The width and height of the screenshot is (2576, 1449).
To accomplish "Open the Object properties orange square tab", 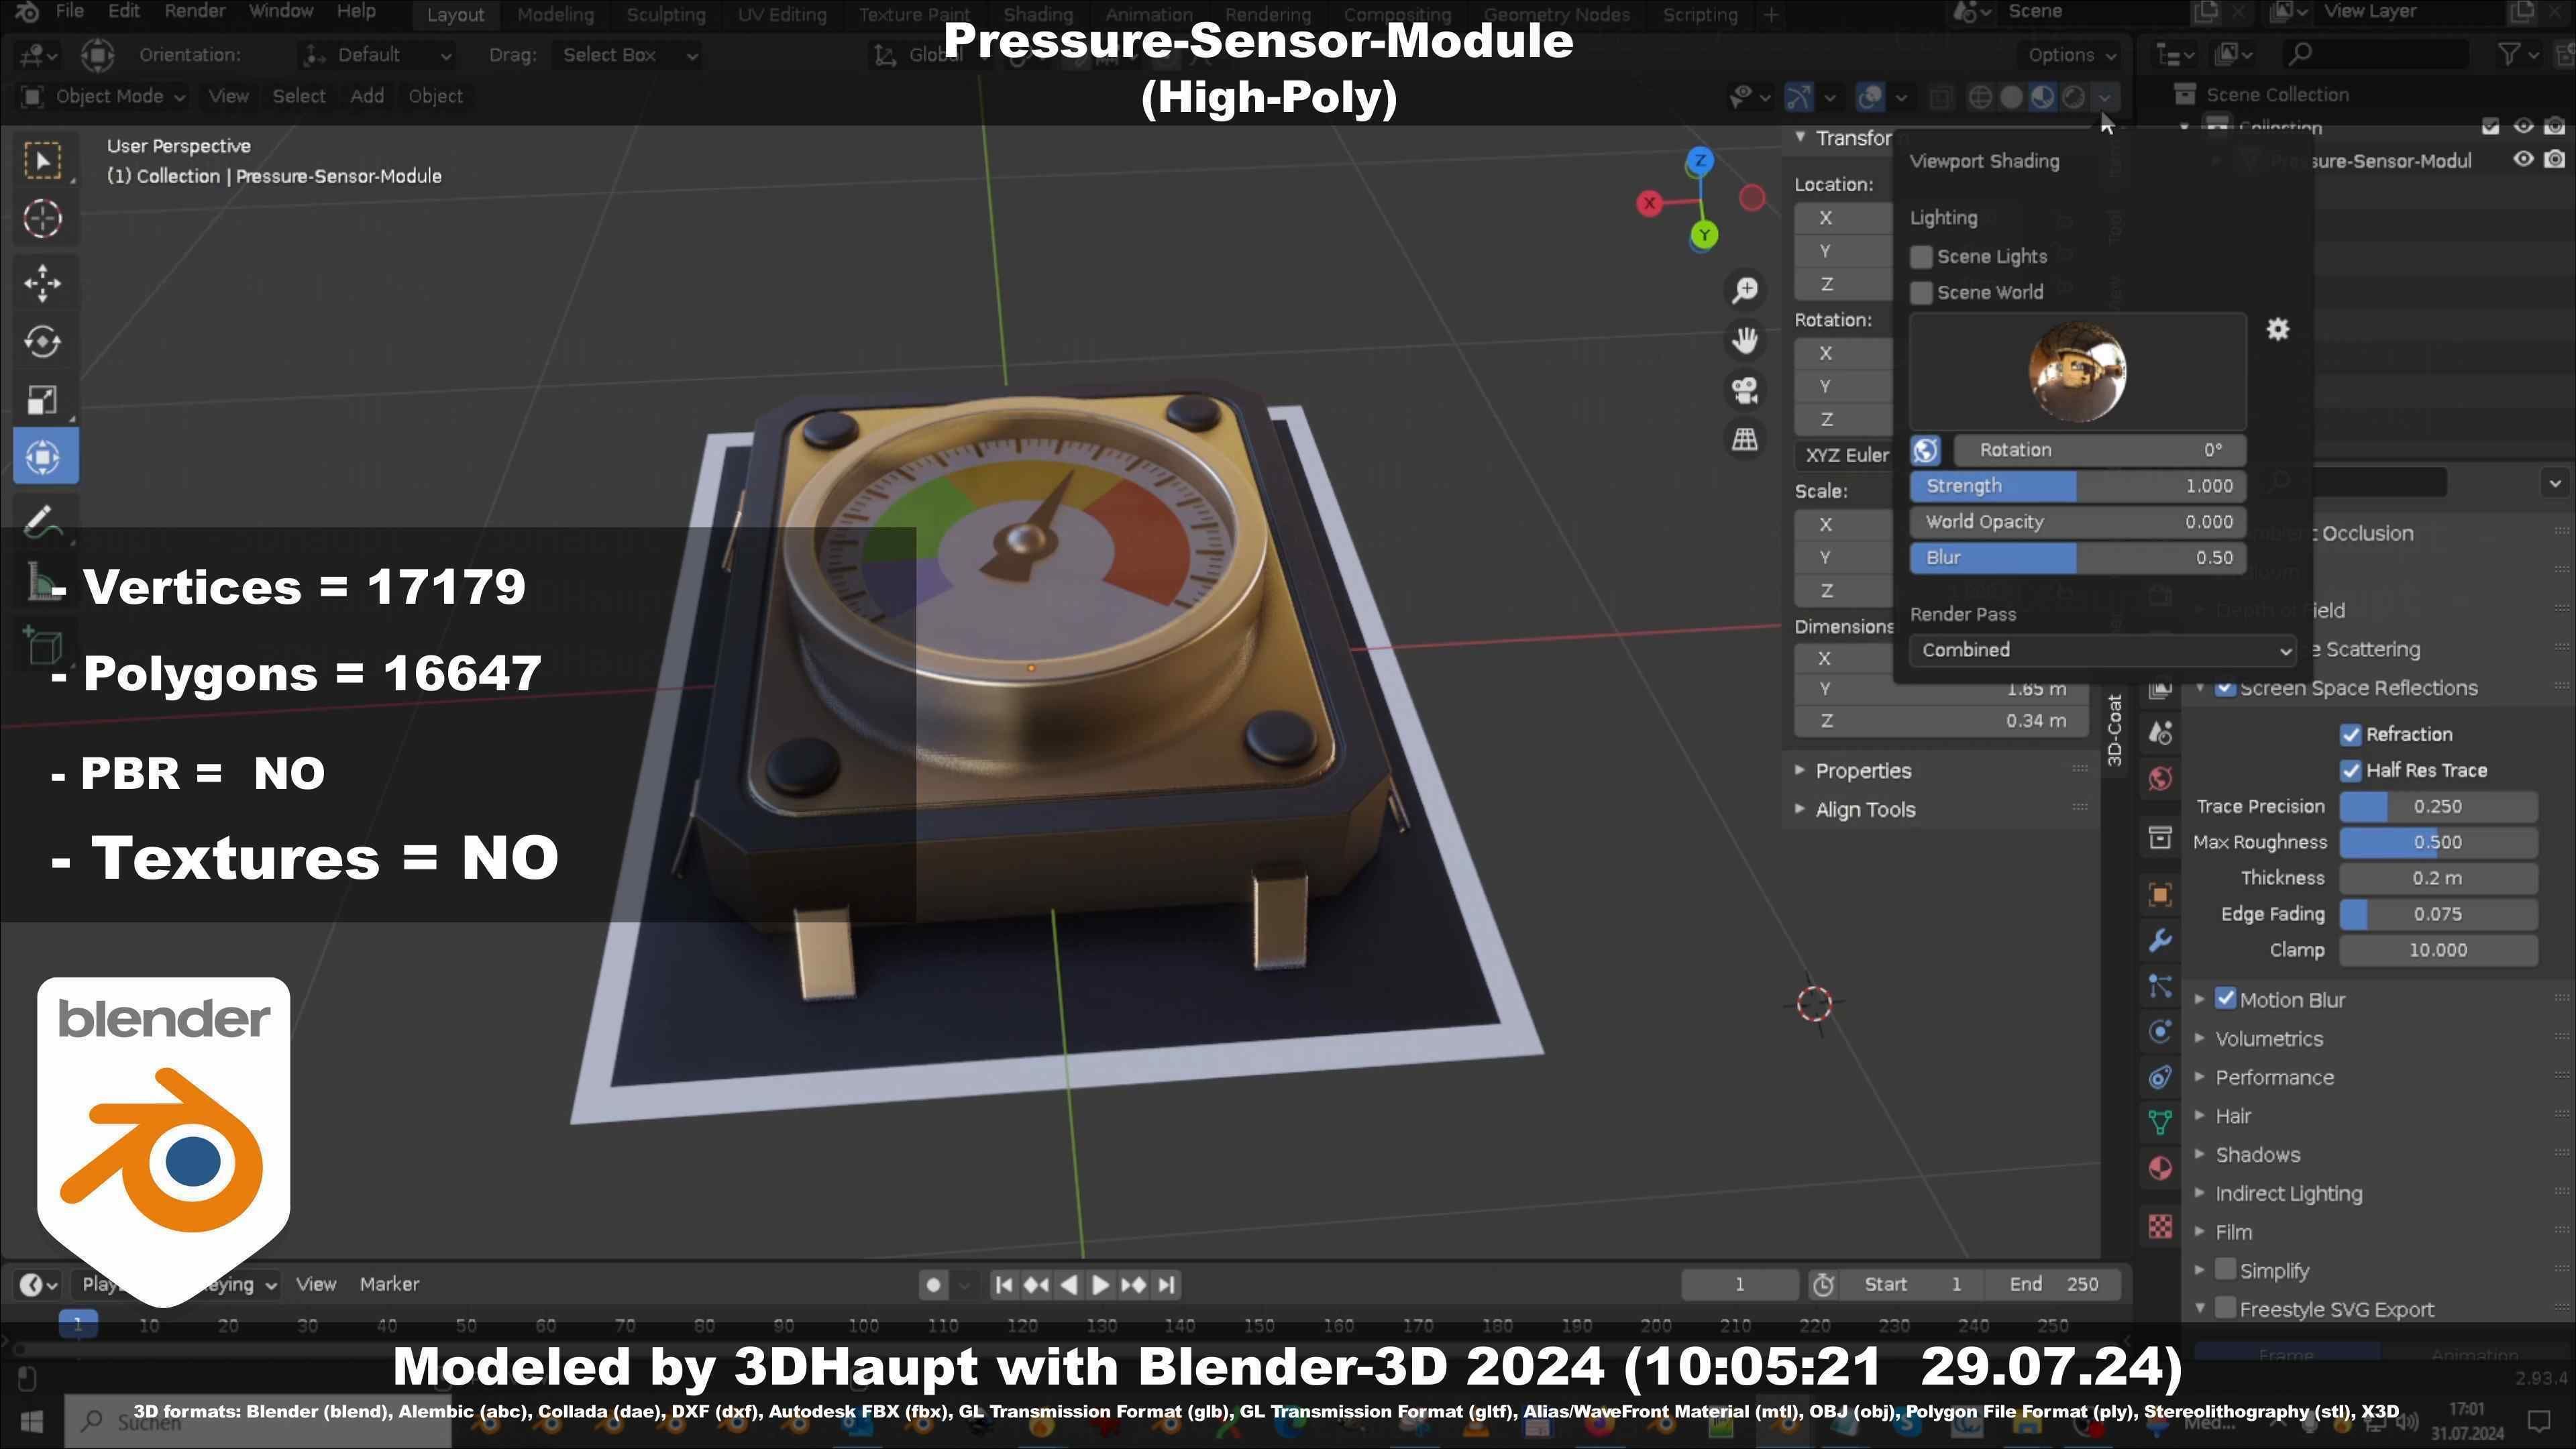I will (2160, 894).
